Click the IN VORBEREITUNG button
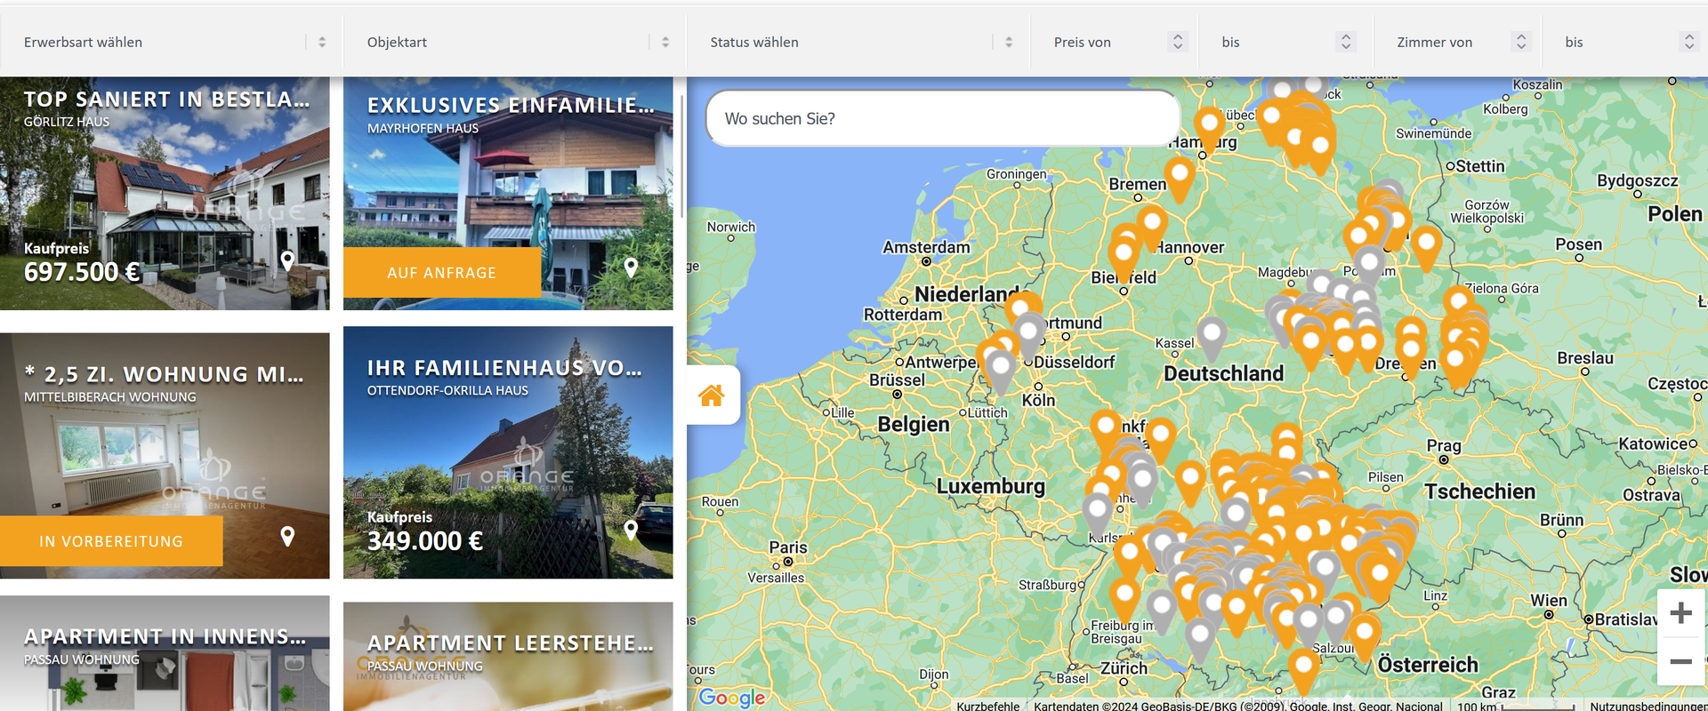This screenshot has width=1708, height=711. (x=111, y=541)
